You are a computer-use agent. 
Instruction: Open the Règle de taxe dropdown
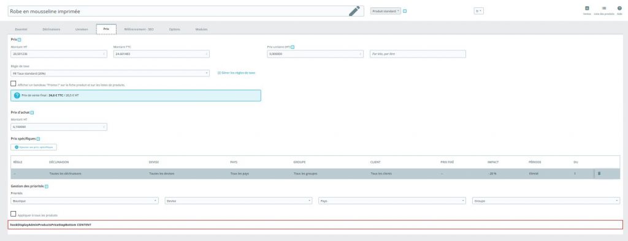pos(110,73)
